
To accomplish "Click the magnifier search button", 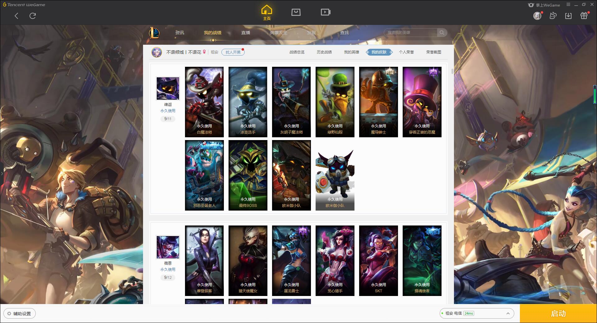I will click(x=442, y=33).
